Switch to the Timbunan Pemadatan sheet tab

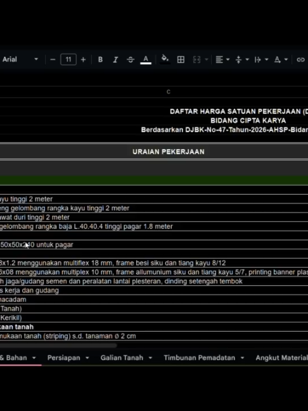click(199, 358)
